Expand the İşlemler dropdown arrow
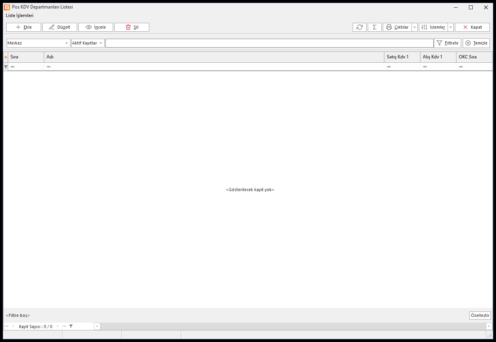The image size is (496, 342). coord(451,27)
